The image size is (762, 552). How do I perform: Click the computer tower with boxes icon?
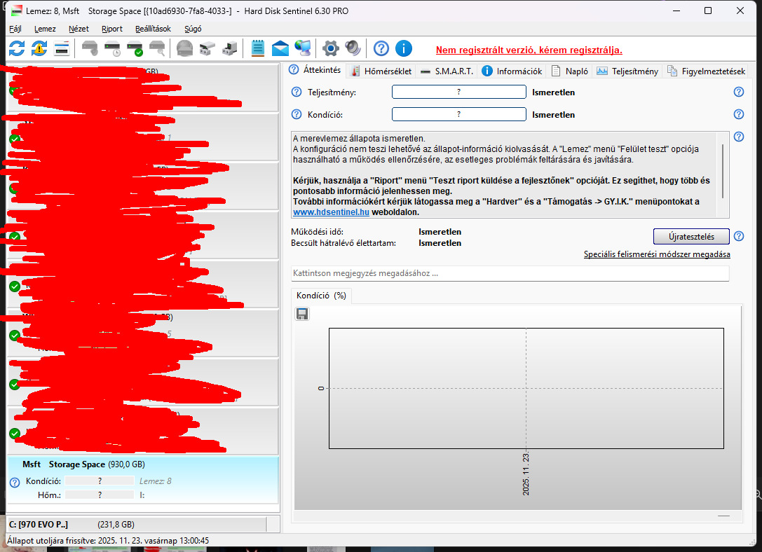(x=229, y=48)
